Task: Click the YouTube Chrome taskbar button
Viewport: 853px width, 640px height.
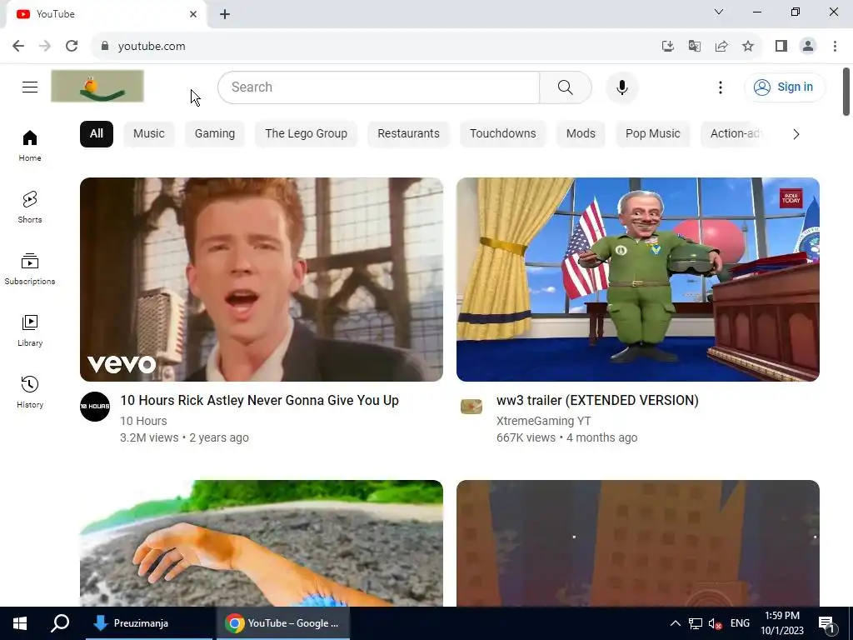Action: pyautogui.click(x=283, y=623)
